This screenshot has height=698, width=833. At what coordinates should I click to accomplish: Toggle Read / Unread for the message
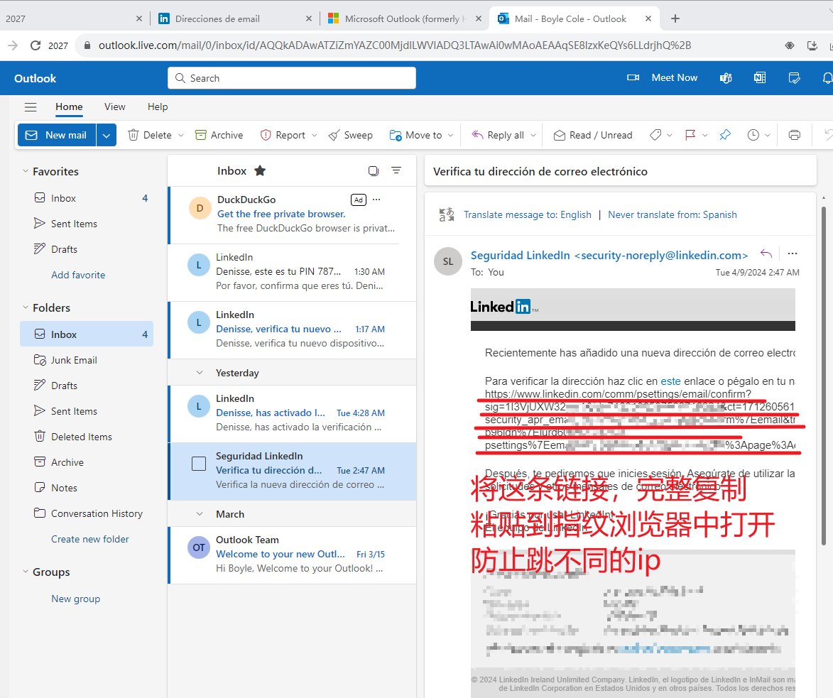click(x=593, y=135)
